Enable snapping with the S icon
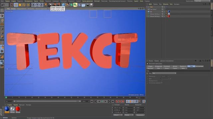This screenshot has width=213, height=119. point(2,51)
